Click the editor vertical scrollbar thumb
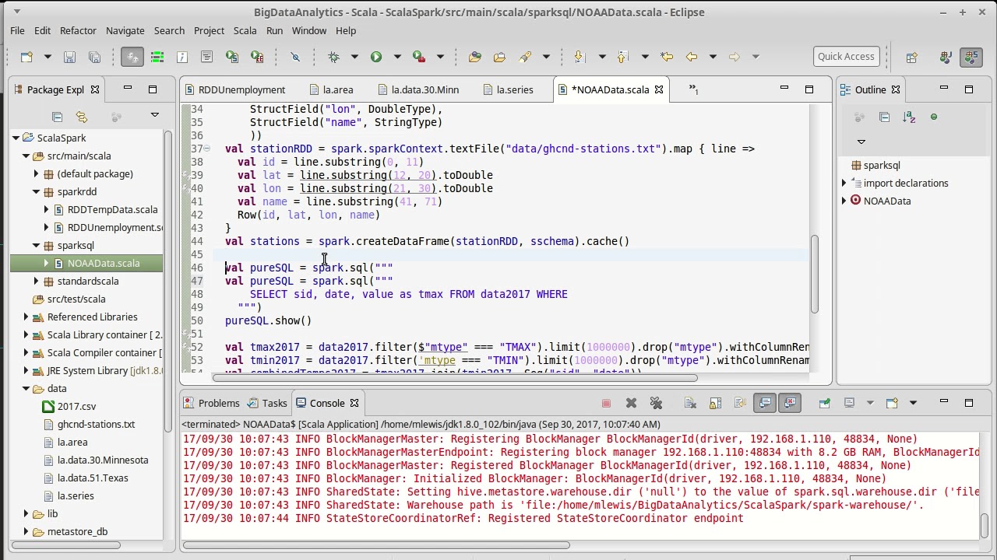 [815, 275]
